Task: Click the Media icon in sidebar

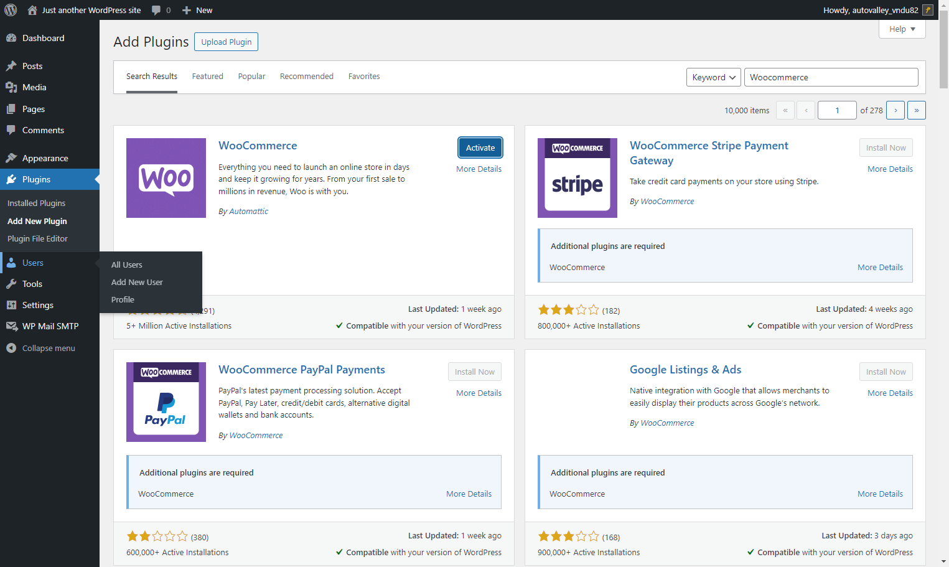Action: 11,87
